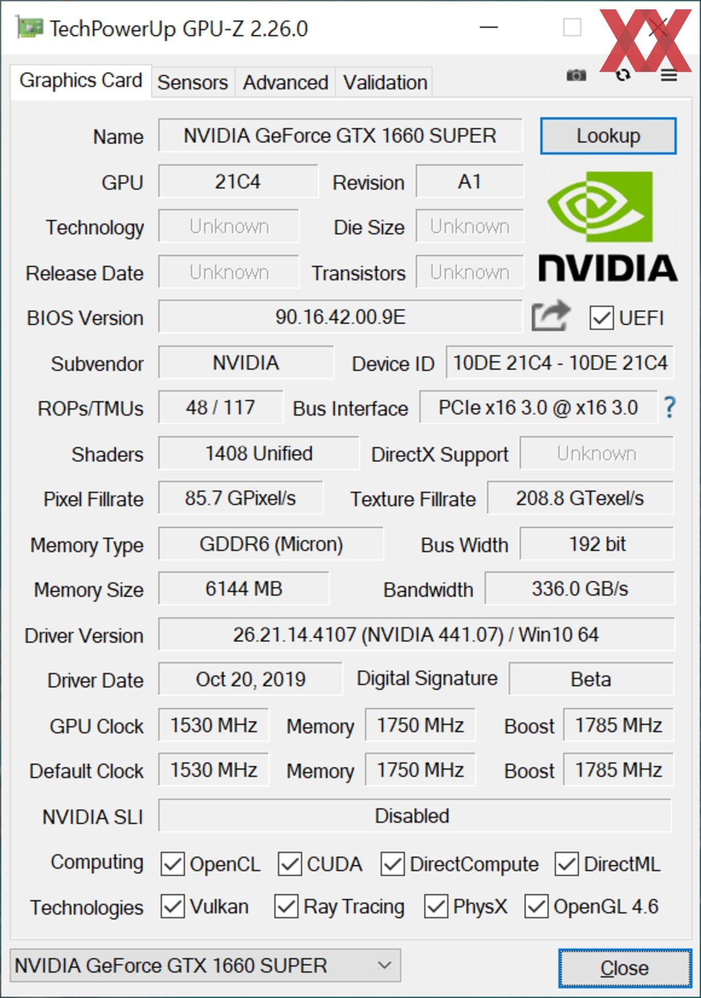Click the Bus Interface question mark
This screenshot has width=701, height=998.
669,407
